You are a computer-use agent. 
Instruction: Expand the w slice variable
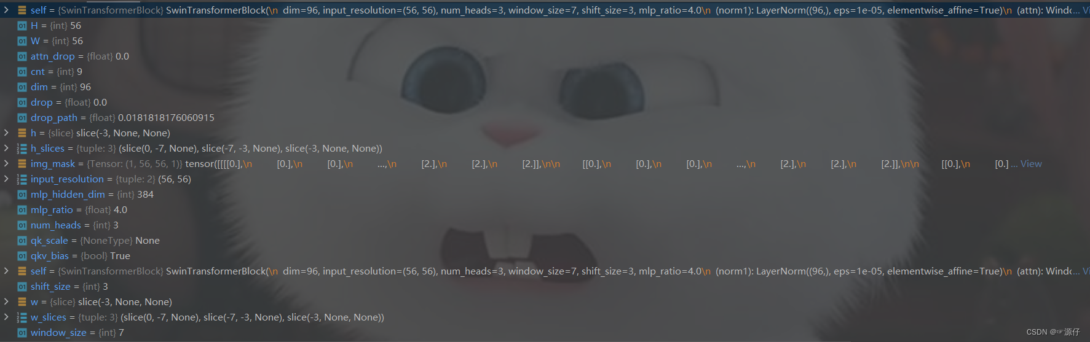click(6, 301)
